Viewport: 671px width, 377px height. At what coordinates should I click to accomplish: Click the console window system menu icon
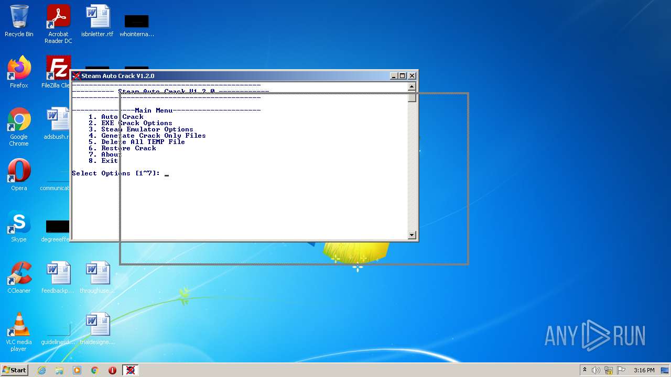click(76, 76)
